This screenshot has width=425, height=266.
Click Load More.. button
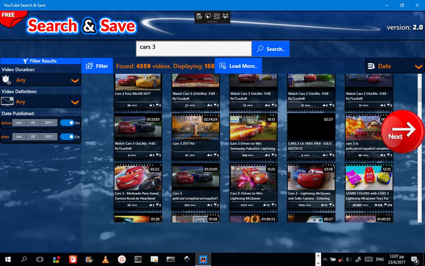[238, 66]
